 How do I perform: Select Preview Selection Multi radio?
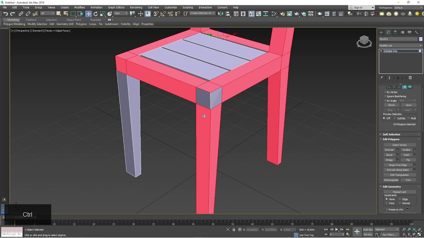click(x=409, y=118)
